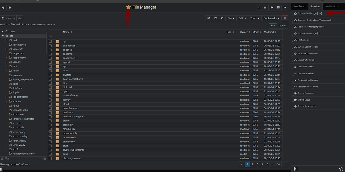The height and width of the screenshot is (172, 345).
Task: Click the Webmin icon beside Linux IPv4 Firewall
Action: tap(295, 60)
